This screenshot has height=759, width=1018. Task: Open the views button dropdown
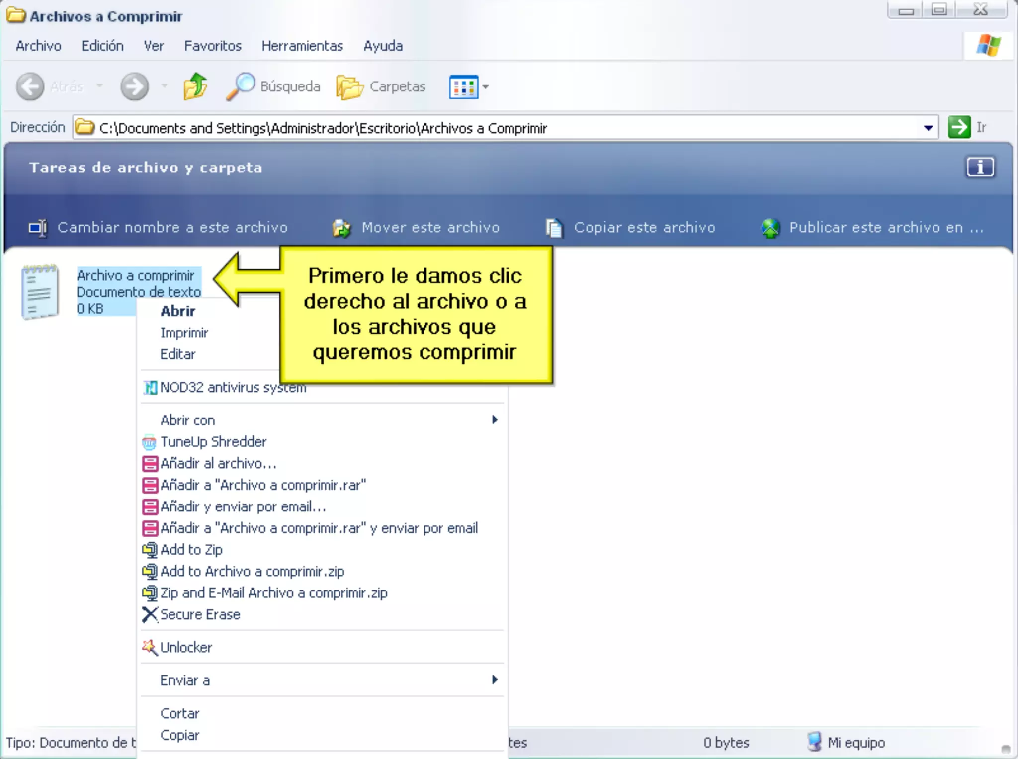point(486,87)
